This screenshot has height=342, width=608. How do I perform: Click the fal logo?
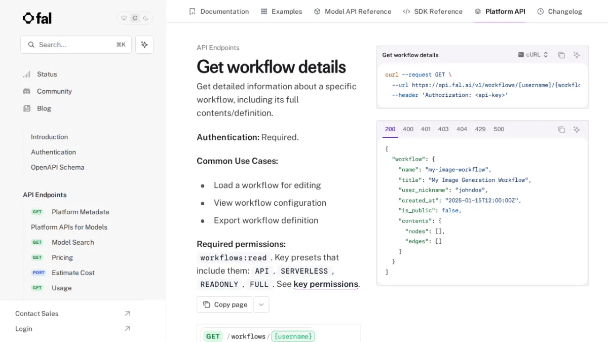(37, 18)
